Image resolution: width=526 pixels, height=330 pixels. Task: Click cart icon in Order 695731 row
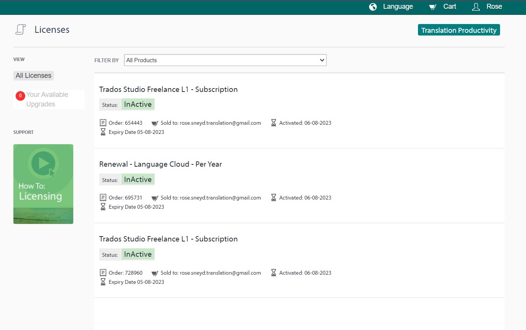(x=155, y=198)
